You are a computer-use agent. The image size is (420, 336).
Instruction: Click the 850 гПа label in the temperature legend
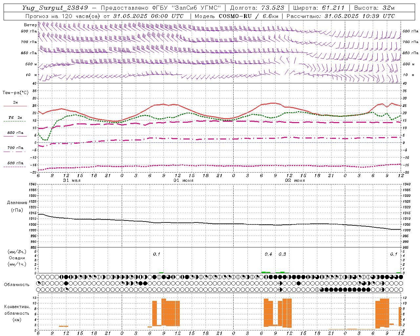point(15,133)
